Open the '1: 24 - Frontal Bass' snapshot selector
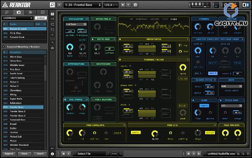This screenshot has width=252, height=158. click(x=83, y=5)
